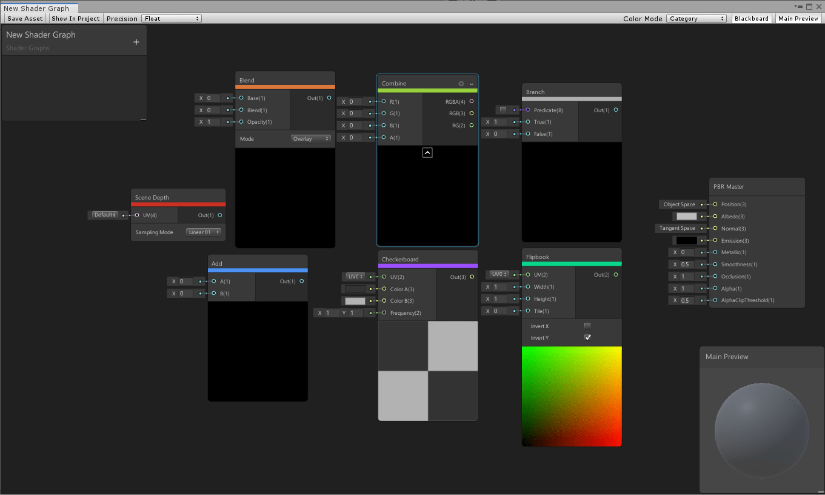Click the Show In Project button

point(75,18)
